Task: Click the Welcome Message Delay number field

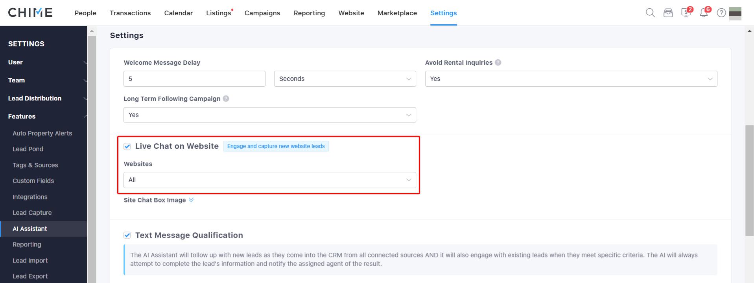Action: point(194,79)
